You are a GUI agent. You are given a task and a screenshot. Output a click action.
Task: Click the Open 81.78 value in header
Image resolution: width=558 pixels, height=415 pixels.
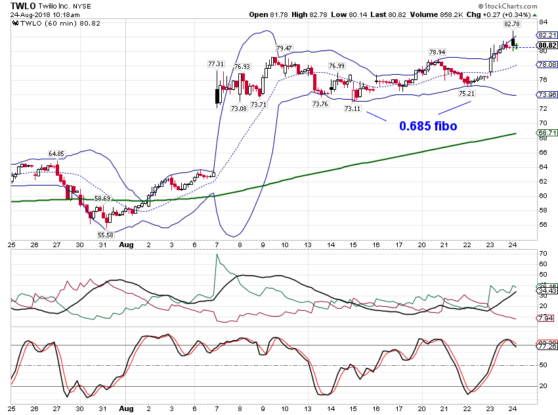coord(268,14)
